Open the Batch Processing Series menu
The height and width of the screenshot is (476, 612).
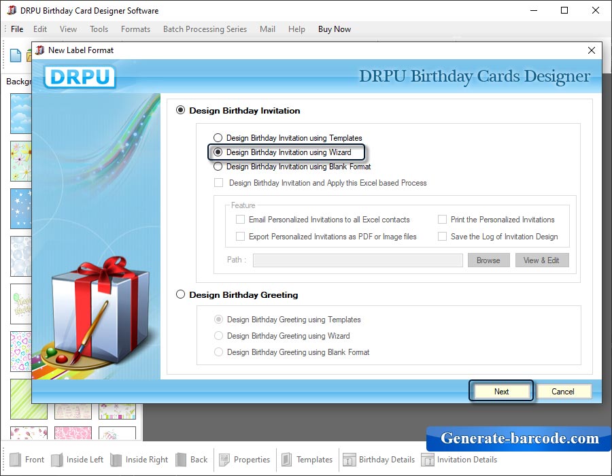click(x=205, y=29)
